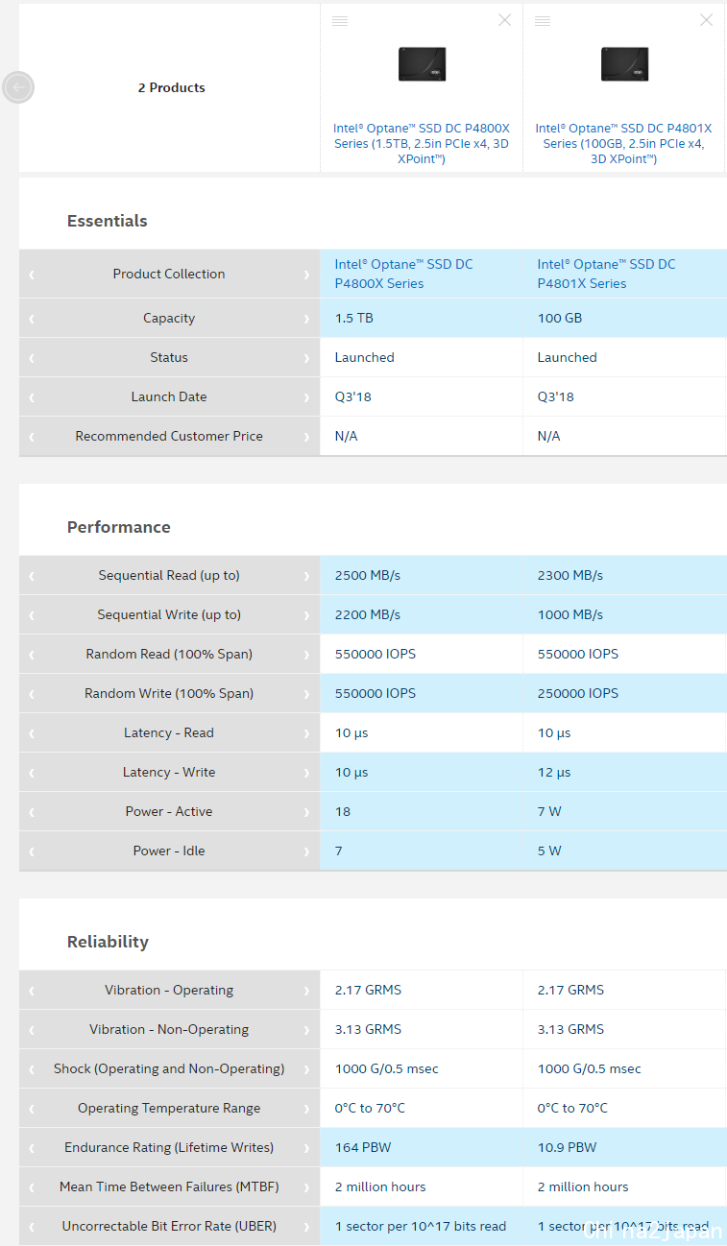Open the P4801X column drag handle menu
Screen dimensions: 727x1246
[x=542, y=20]
